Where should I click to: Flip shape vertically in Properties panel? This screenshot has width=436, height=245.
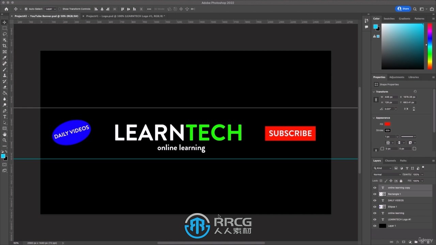click(x=414, y=109)
